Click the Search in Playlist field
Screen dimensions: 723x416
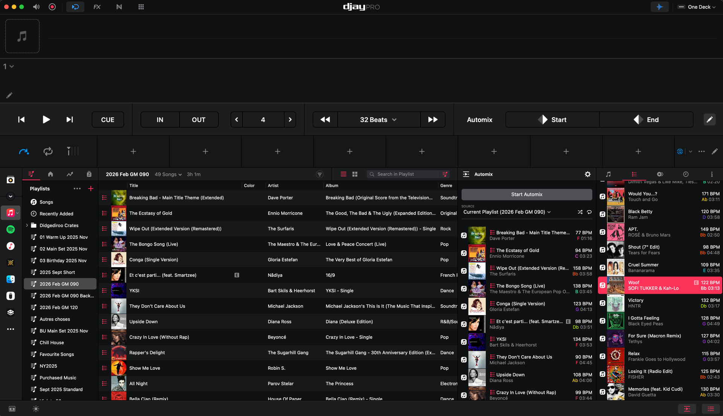pos(403,174)
